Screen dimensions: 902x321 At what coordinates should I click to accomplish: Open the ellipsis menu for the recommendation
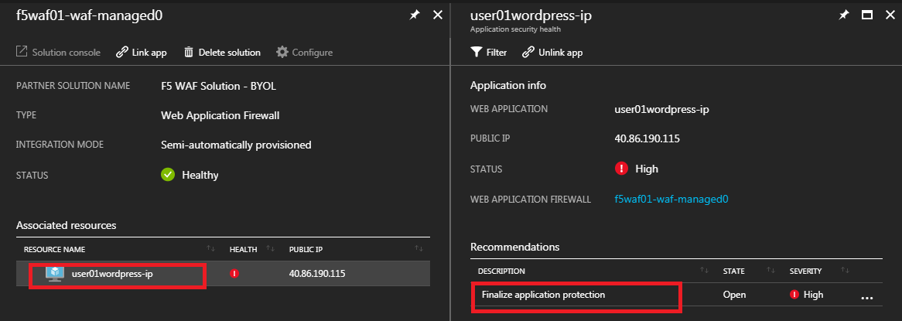tap(867, 297)
